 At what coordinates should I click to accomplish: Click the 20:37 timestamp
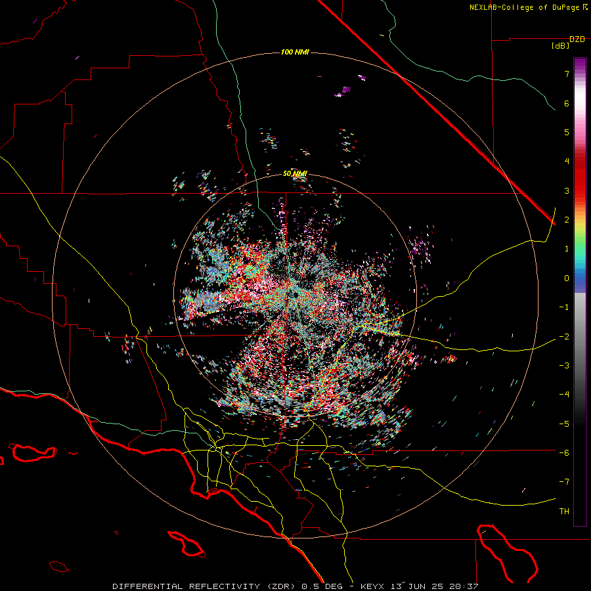(x=464, y=586)
